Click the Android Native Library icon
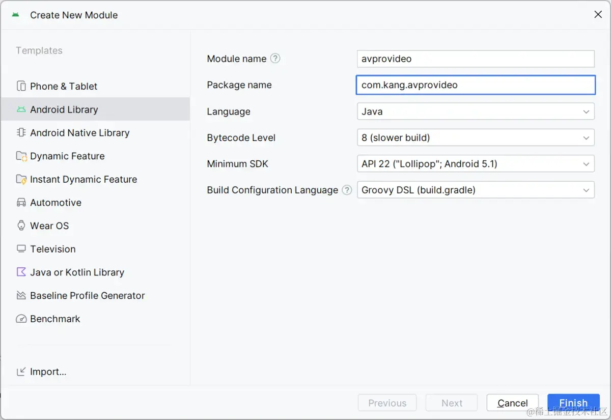 click(21, 133)
